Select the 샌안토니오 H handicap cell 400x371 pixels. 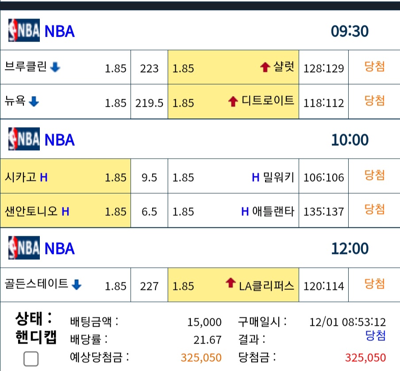pyautogui.click(x=65, y=211)
